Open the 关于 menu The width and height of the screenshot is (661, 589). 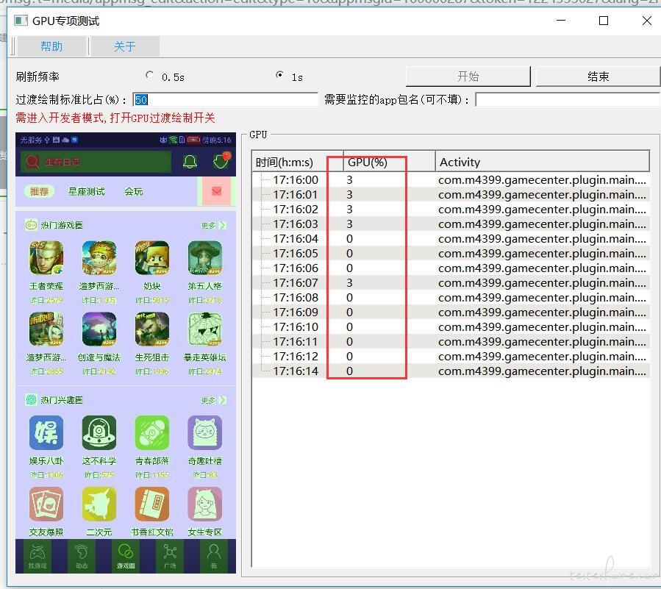[x=124, y=46]
